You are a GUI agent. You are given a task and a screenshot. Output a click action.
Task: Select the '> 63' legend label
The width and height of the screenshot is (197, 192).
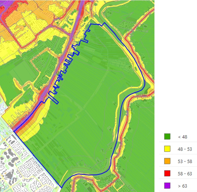(183, 186)
